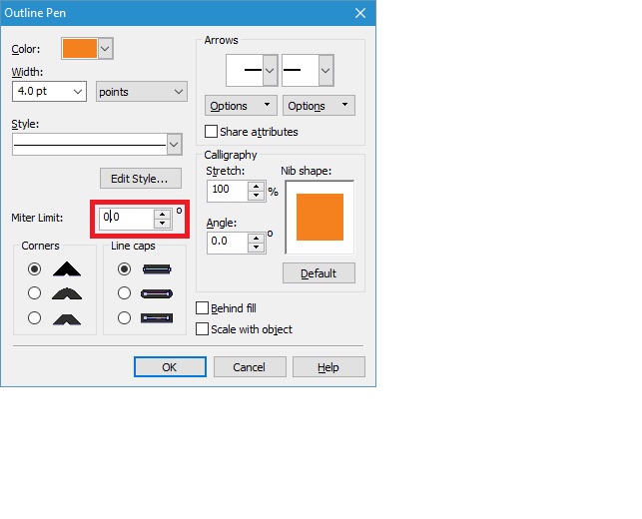Increase Angle with up arrow
The height and width of the screenshot is (519, 642).
pos(257,239)
